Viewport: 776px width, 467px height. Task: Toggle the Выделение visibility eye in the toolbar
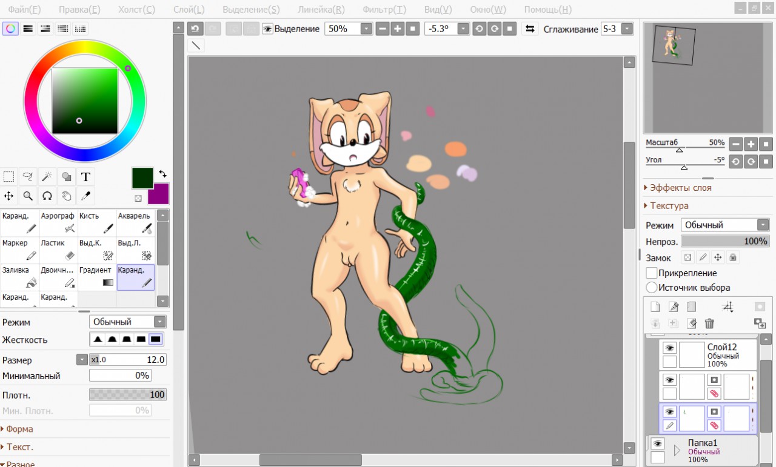(267, 28)
